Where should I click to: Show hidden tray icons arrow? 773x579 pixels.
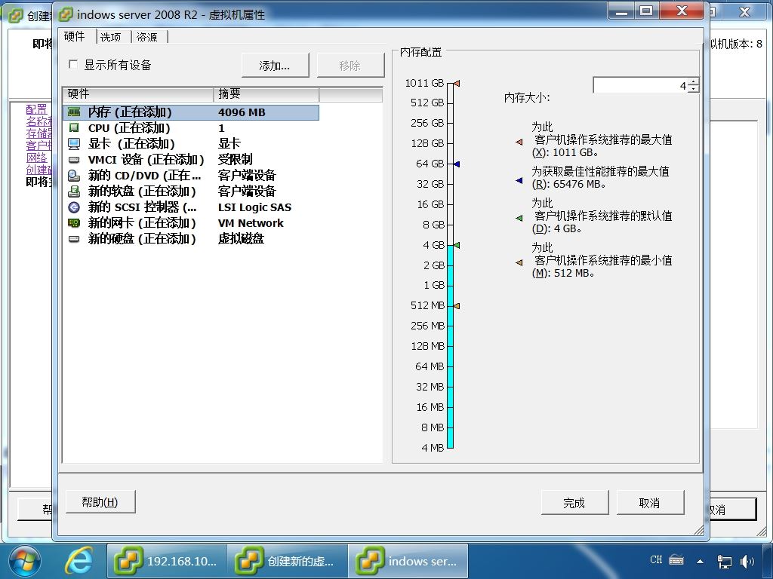(x=700, y=561)
